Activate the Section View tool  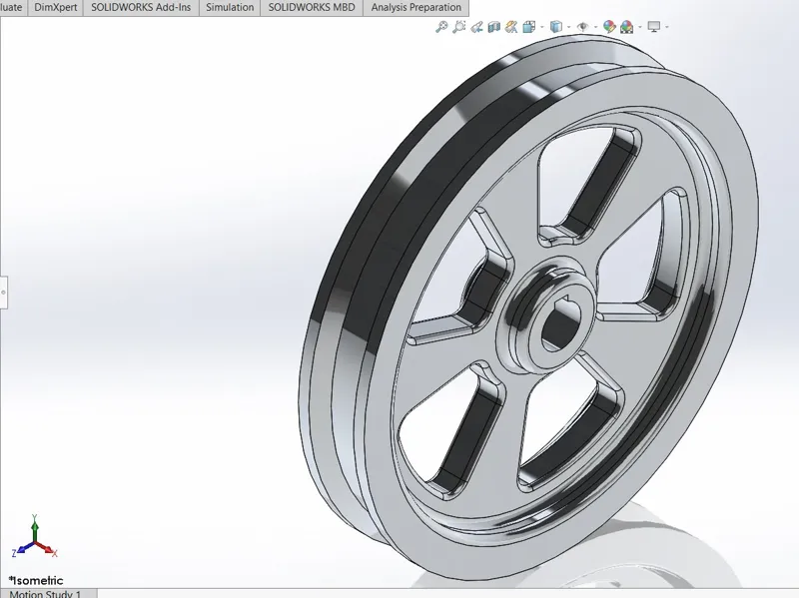pyautogui.click(x=493, y=27)
